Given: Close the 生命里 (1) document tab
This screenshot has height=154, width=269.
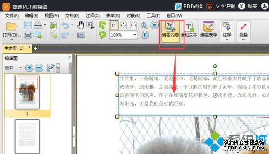Looking at the screenshot, I should [x=29, y=47].
